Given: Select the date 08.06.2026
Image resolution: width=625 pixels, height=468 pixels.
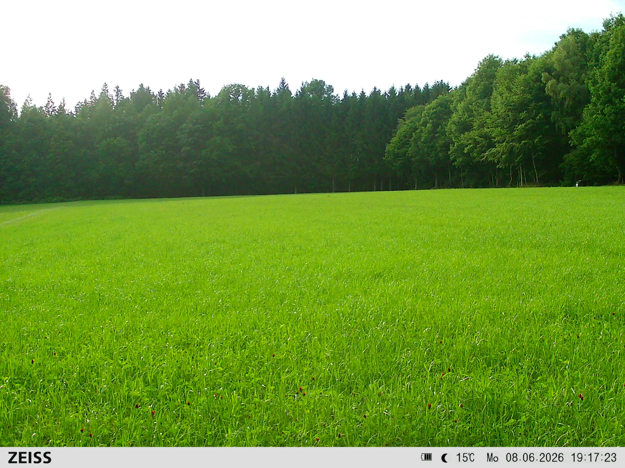Looking at the screenshot, I should [535, 458].
